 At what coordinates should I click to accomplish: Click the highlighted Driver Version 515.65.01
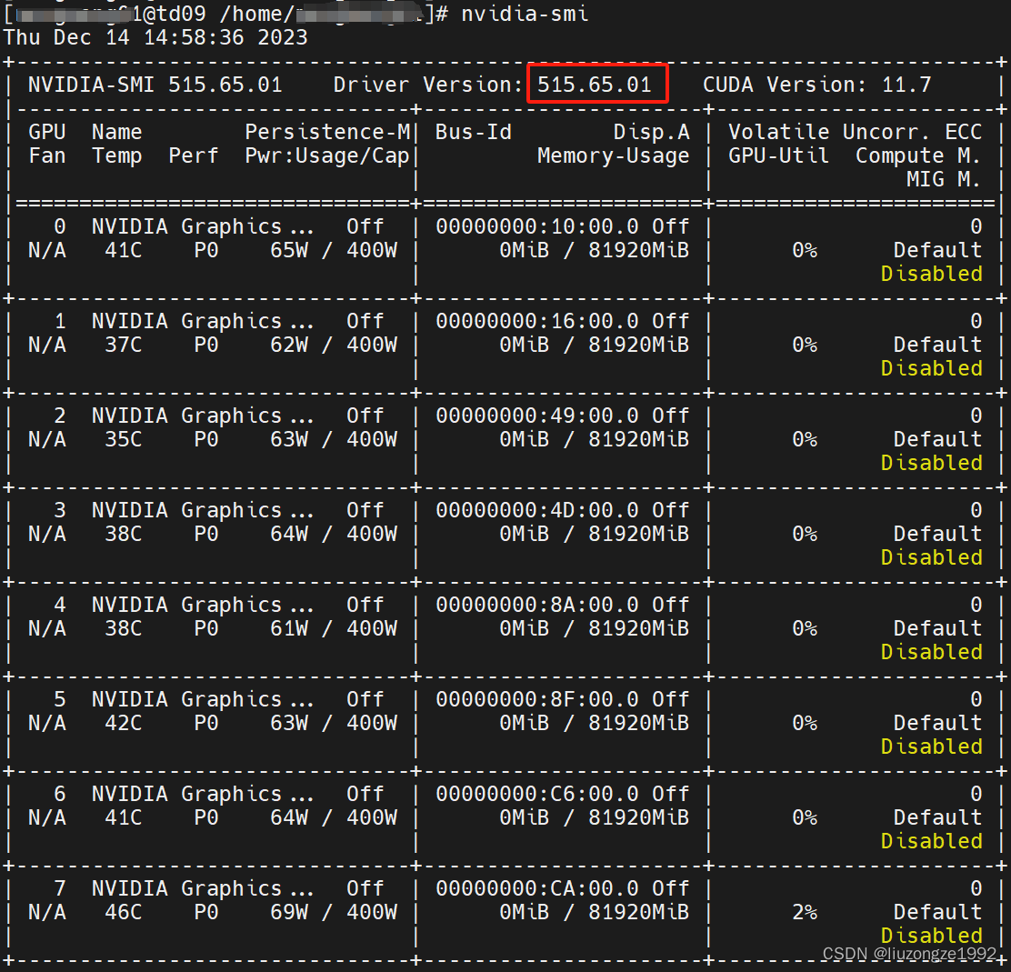point(596,84)
